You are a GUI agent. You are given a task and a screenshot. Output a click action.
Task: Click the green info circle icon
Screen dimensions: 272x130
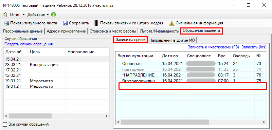click(x=53, y=15)
